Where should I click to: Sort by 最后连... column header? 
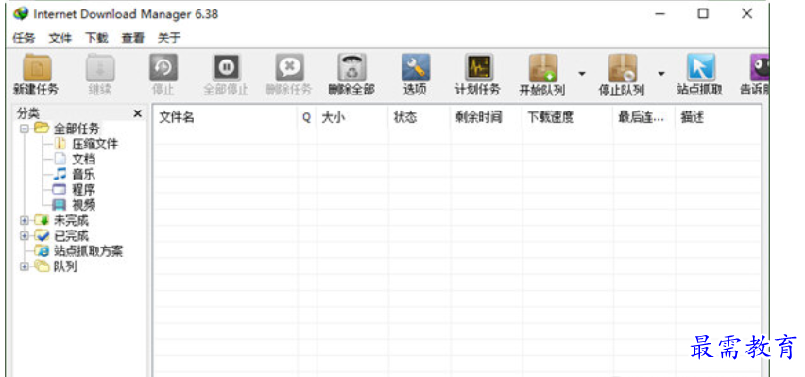pos(643,117)
